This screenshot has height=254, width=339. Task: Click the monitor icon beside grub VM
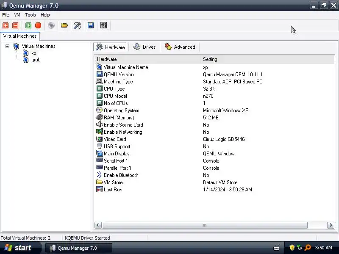25,60
